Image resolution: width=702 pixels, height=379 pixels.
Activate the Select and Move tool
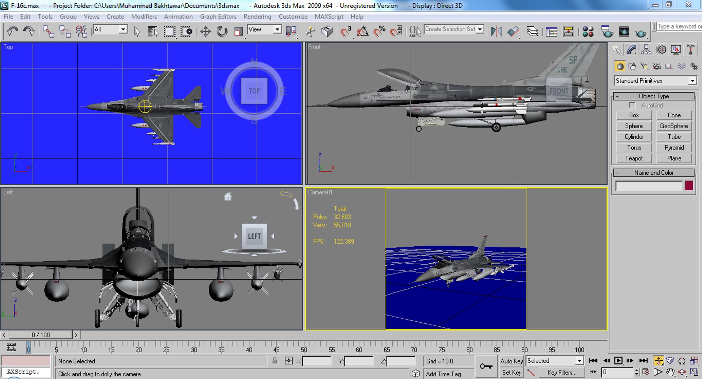pyautogui.click(x=205, y=32)
